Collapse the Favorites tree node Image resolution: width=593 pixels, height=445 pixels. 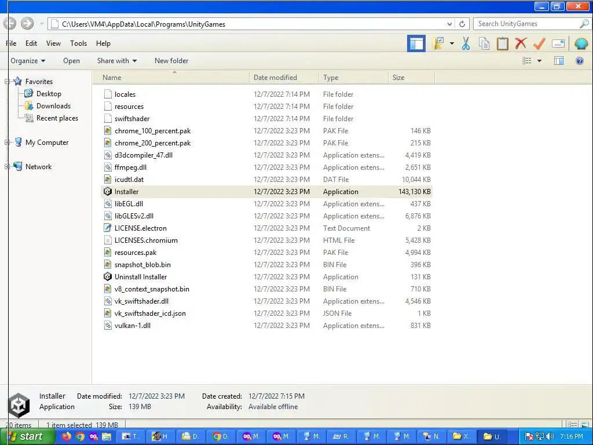coord(7,81)
